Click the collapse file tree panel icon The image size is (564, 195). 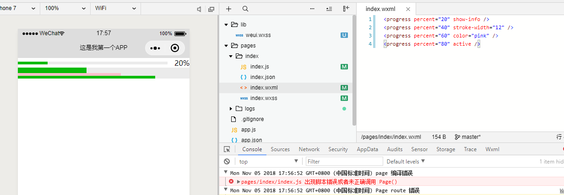(346, 9)
